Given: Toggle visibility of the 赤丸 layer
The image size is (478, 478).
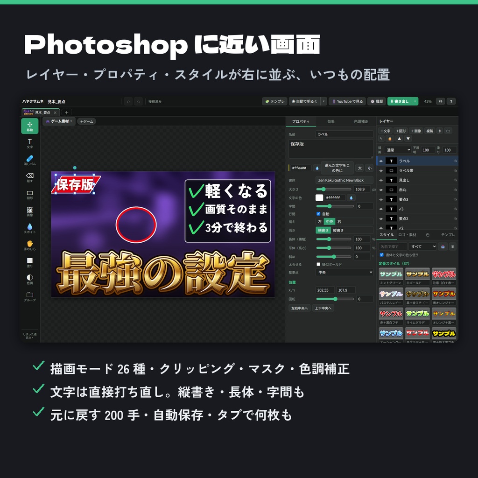Looking at the screenshot, I should tap(381, 190).
